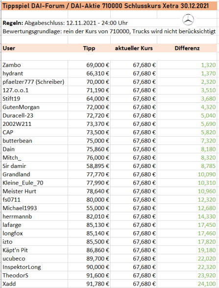Click Michael1993's tip '55,000 €'

pyautogui.click(x=98, y=208)
